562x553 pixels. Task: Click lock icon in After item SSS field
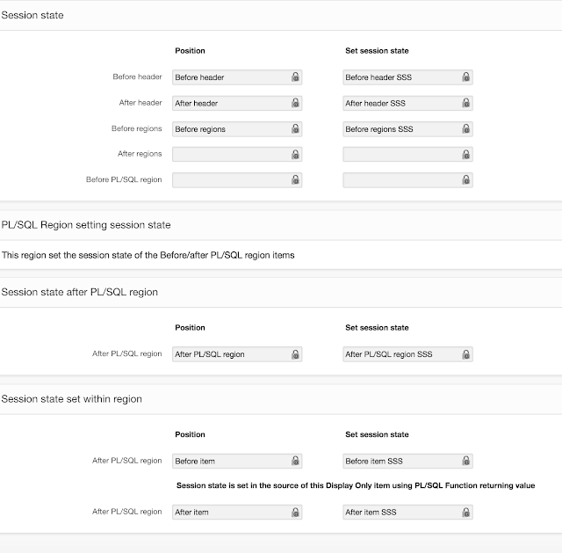click(465, 512)
